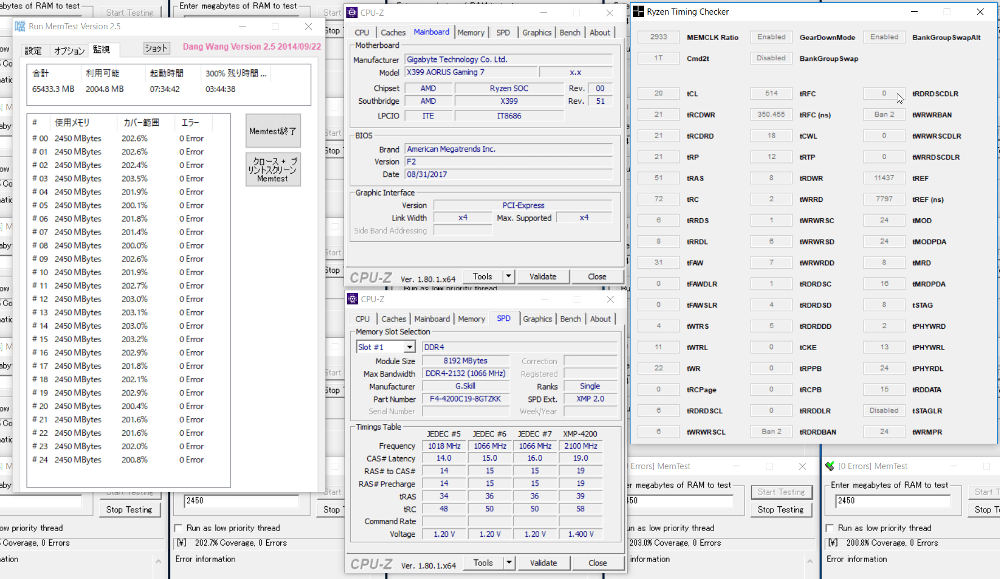This screenshot has width=1000, height=579.
Task: Click Max Bandwidth value DDR4-2132 (1066 MHz)
Action: tap(465, 374)
